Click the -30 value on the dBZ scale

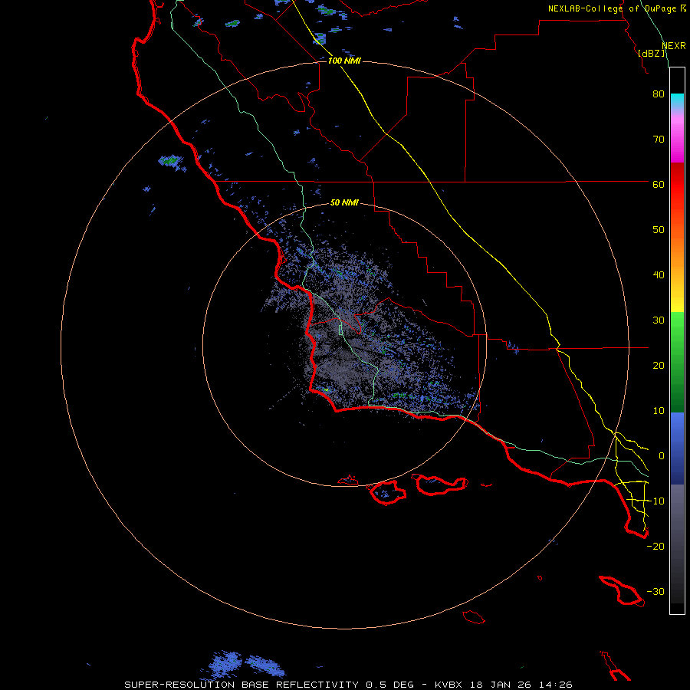pyautogui.click(x=655, y=592)
